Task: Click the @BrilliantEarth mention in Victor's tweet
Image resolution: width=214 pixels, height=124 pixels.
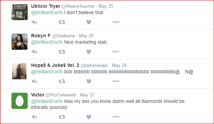Action: [47, 101]
